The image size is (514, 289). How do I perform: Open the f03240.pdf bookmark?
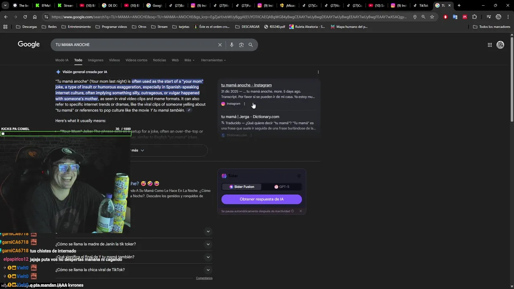coord(275,26)
